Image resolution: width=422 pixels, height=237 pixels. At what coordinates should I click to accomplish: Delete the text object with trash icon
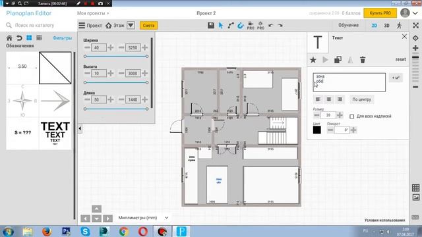[363, 60]
